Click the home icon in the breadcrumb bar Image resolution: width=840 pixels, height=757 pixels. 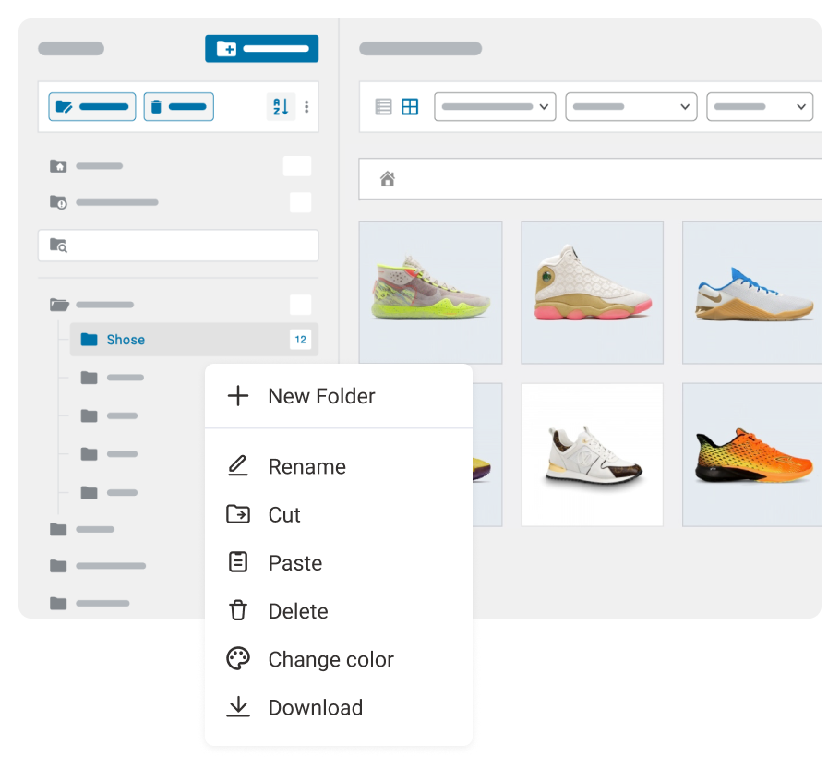tap(387, 178)
